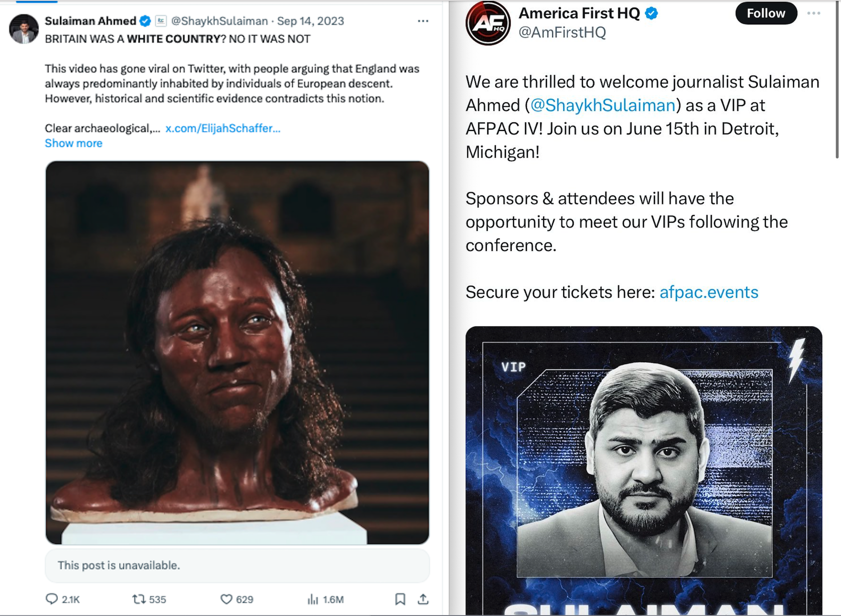Expand the post with Show more
841x616 pixels.
tap(73, 143)
